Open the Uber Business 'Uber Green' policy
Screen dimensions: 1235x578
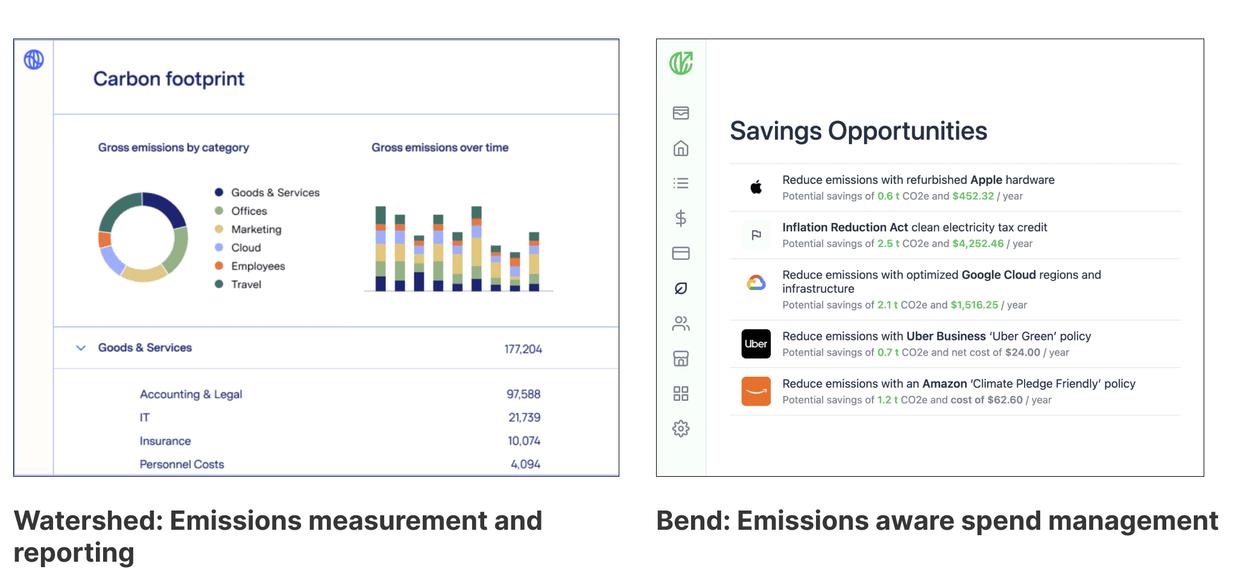tap(936, 336)
